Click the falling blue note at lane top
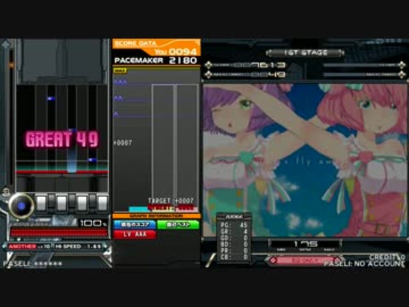The width and height of the screenshot is (409, 307). [x=51, y=98]
